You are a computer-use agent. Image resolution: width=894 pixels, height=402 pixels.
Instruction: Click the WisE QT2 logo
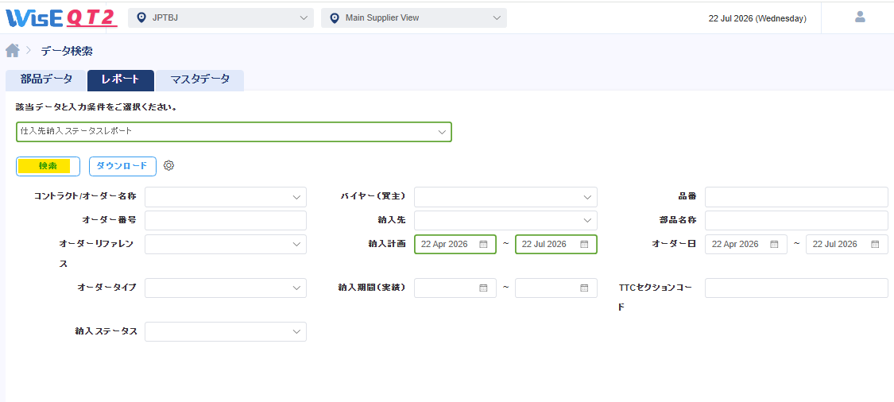click(x=61, y=17)
